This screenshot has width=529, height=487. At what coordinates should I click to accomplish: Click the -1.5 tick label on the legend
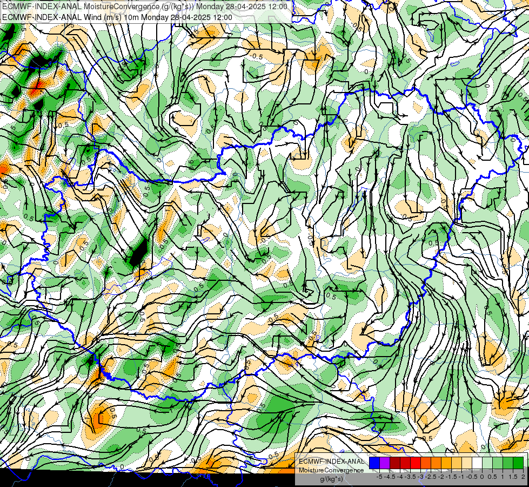click(451, 477)
